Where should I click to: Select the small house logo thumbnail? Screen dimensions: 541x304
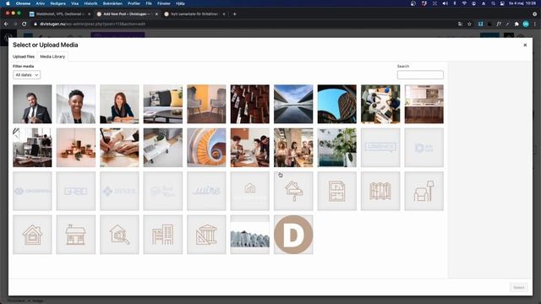click(250, 191)
